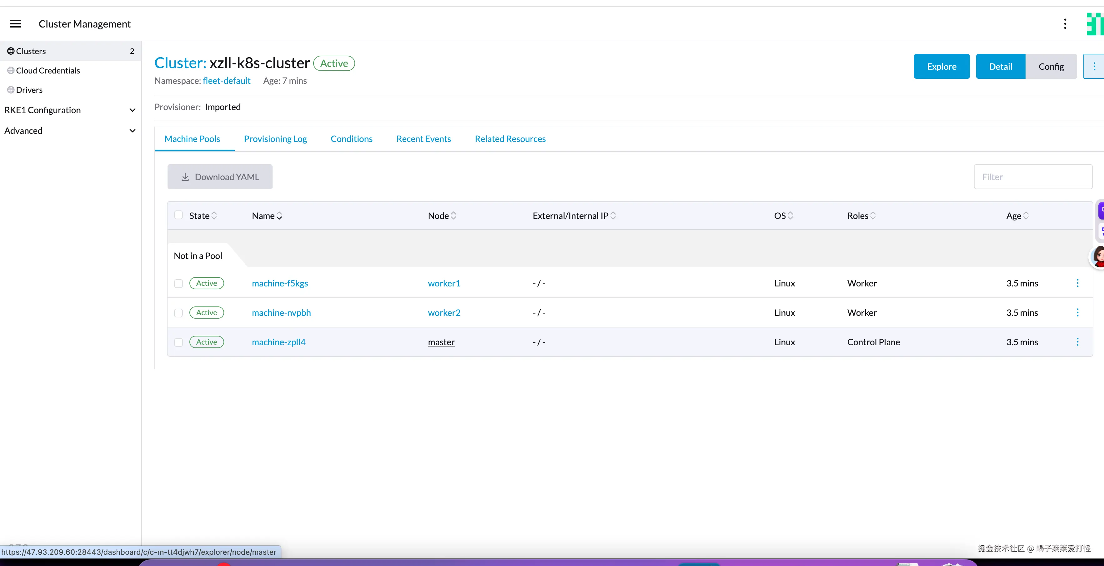Select checkbox for machine-f5kgs row
The width and height of the screenshot is (1104, 566).
pyautogui.click(x=179, y=283)
